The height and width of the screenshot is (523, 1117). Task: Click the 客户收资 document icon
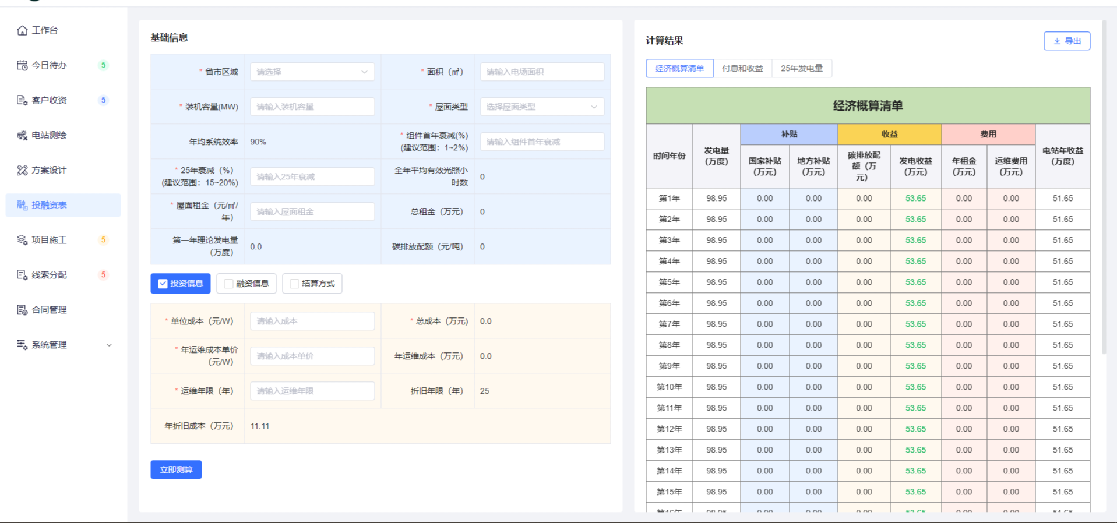(22, 100)
